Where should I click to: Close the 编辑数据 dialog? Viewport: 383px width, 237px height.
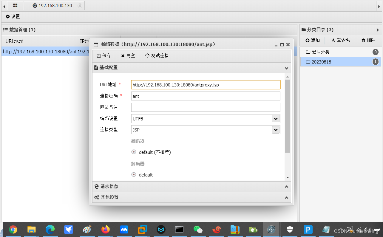[288, 45]
